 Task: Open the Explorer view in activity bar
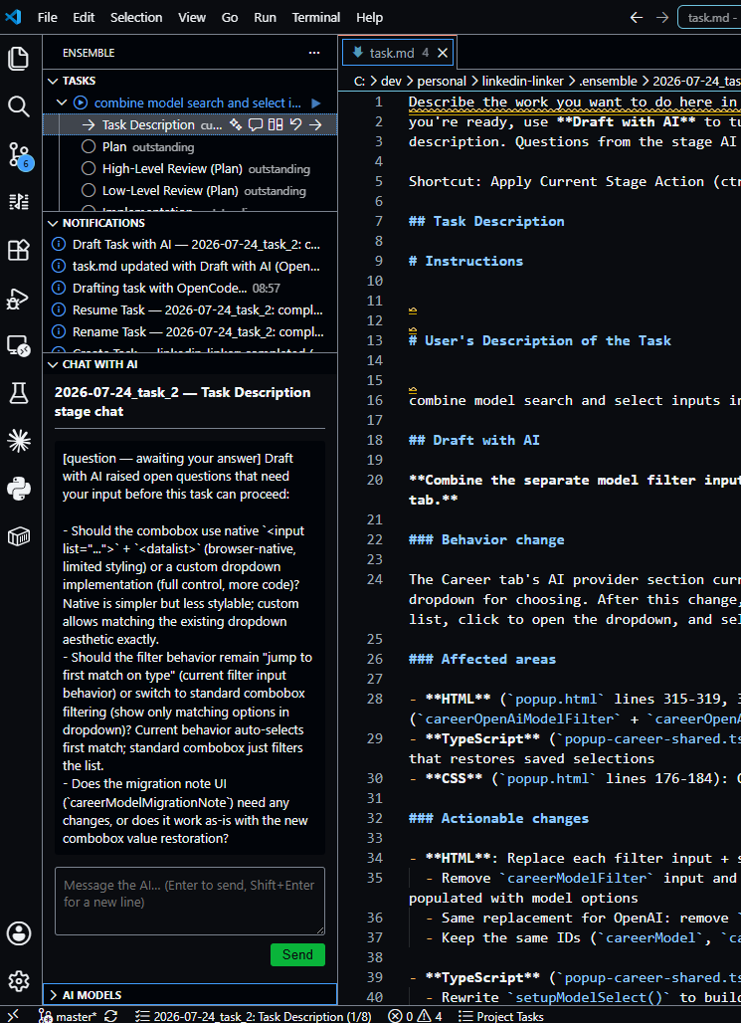[x=18, y=59]
